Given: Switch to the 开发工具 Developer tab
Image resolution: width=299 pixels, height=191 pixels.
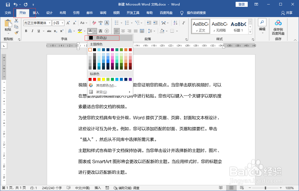Looking at the screenshot, I should click(x=133, y=13).
